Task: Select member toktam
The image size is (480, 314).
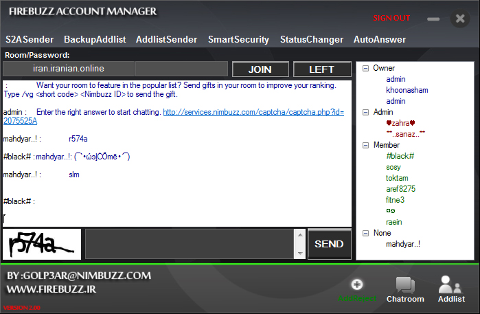Action: pyautogui.click(x=397, y=178)
